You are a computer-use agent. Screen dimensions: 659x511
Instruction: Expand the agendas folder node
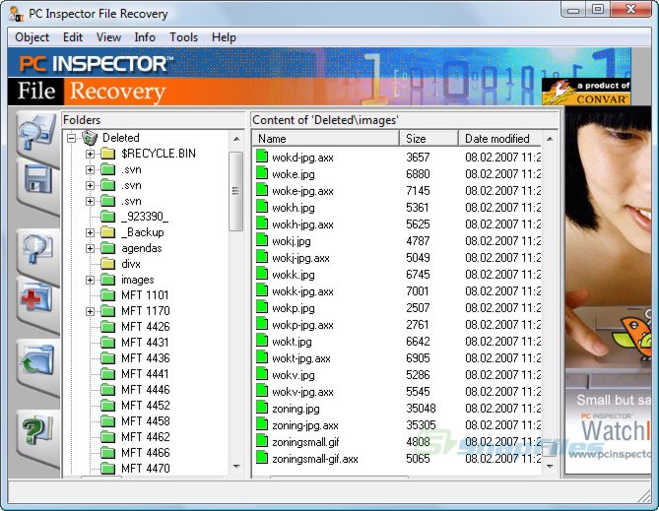(x=90, y=248)
